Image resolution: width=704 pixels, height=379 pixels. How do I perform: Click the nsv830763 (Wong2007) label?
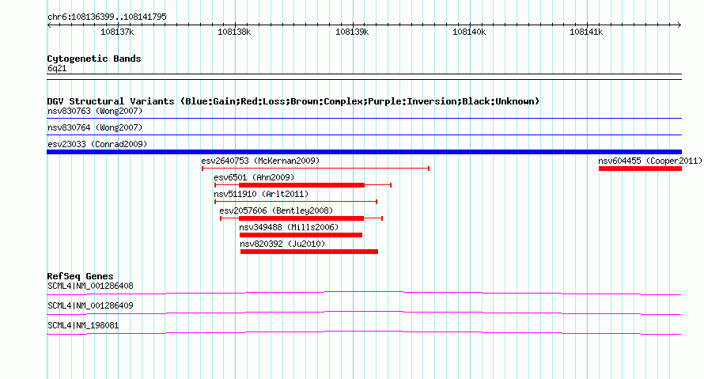pos(95,111)
